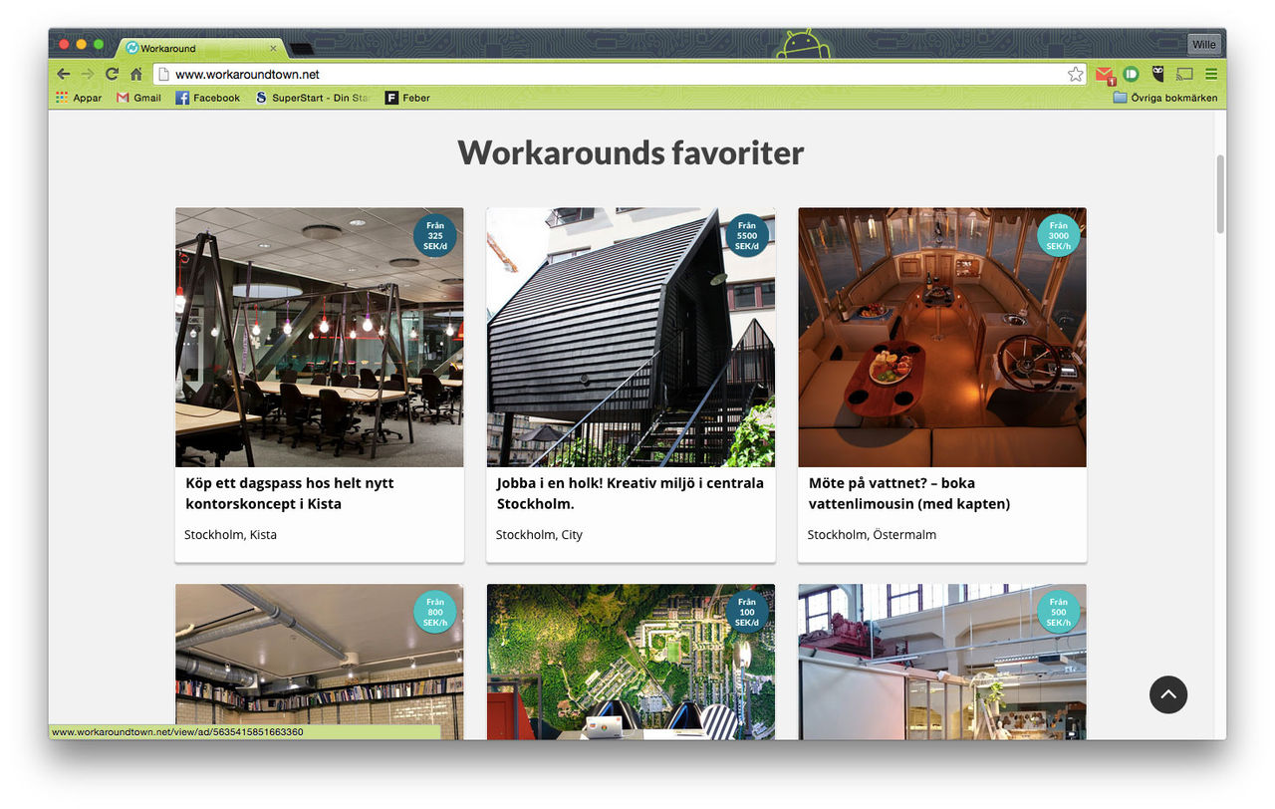
Task: Click the browser back arrow
Action: (x=64, y=74)
